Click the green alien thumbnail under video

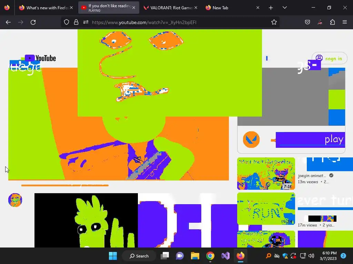[x=86, y=220]
